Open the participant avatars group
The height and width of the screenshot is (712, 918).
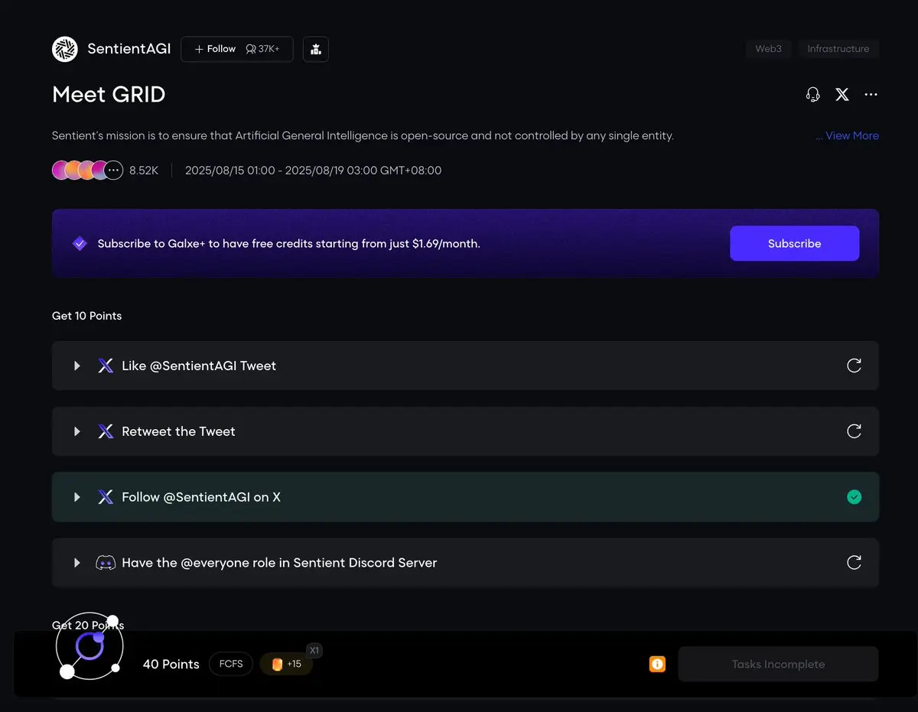click(x=87, y=171)
